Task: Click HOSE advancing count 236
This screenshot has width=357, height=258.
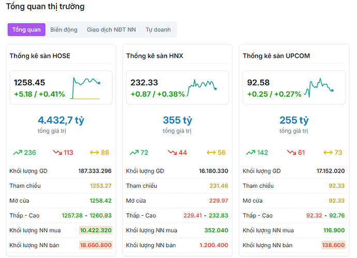Action: tap(30, 153)
